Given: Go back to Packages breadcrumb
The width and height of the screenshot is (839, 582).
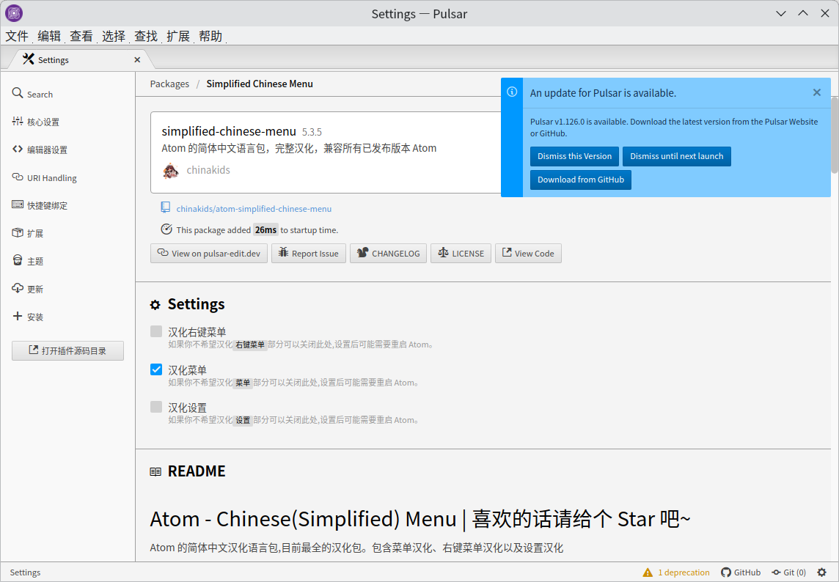Looking at the screenshot, I should [169, 84].
